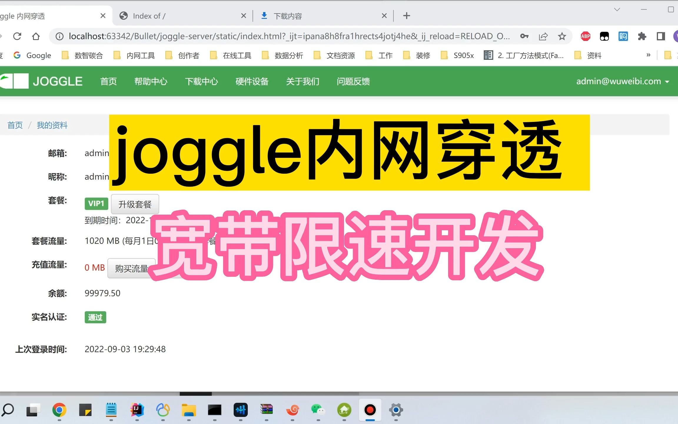The image size is (678, 424).
Task: Open the sticky notes taskbar app
Action: 85,410
